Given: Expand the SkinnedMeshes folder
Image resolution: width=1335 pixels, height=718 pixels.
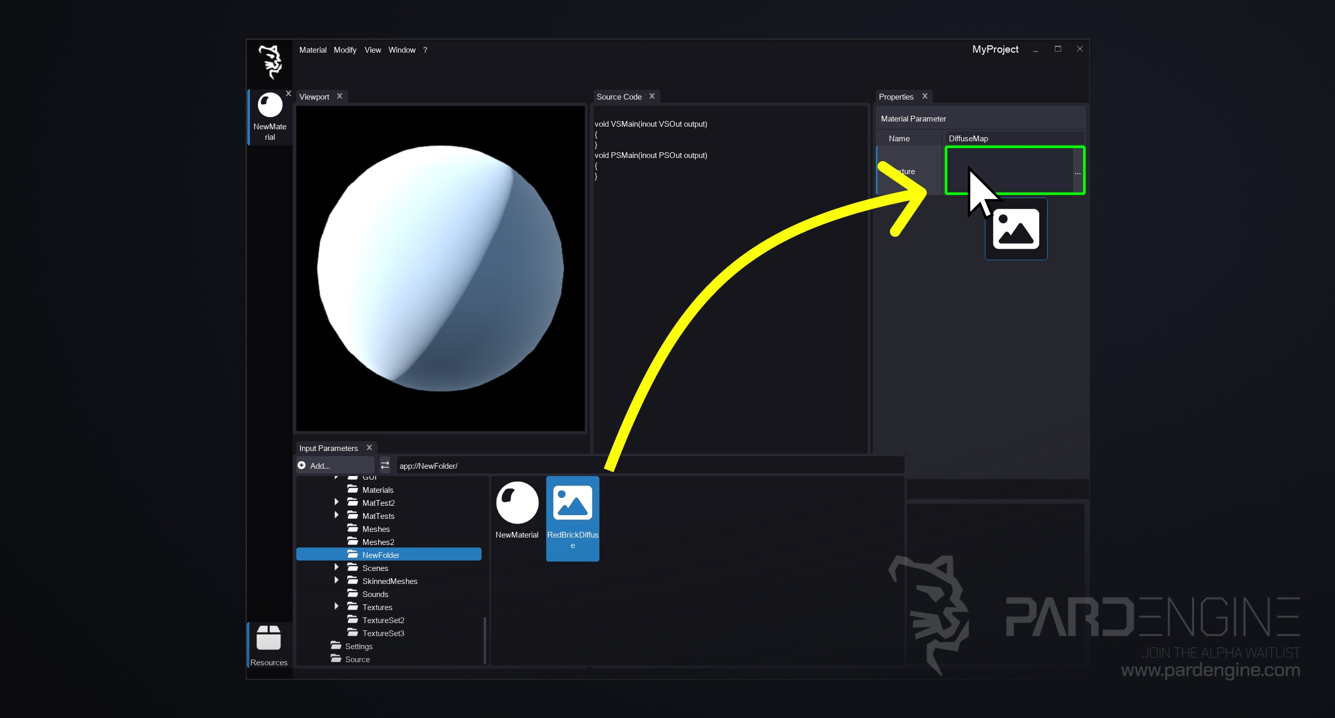Looking at the screenshot, I should (336, 580).
